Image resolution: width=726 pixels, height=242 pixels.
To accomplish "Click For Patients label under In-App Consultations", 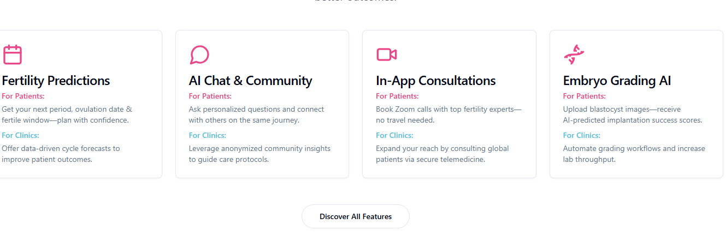I will [397, 96].
